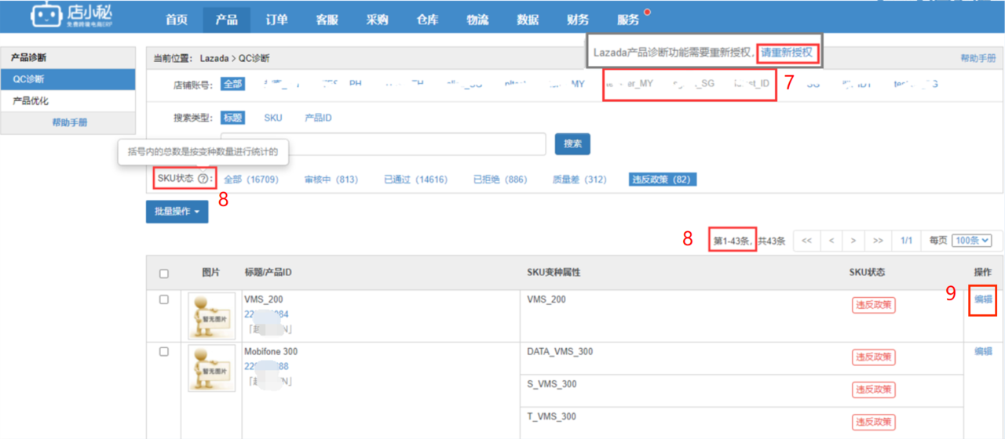Viewport: 1005px width, 439px height.
Task: Switch to 产品优化 in the sidebar
Action: 31,101
